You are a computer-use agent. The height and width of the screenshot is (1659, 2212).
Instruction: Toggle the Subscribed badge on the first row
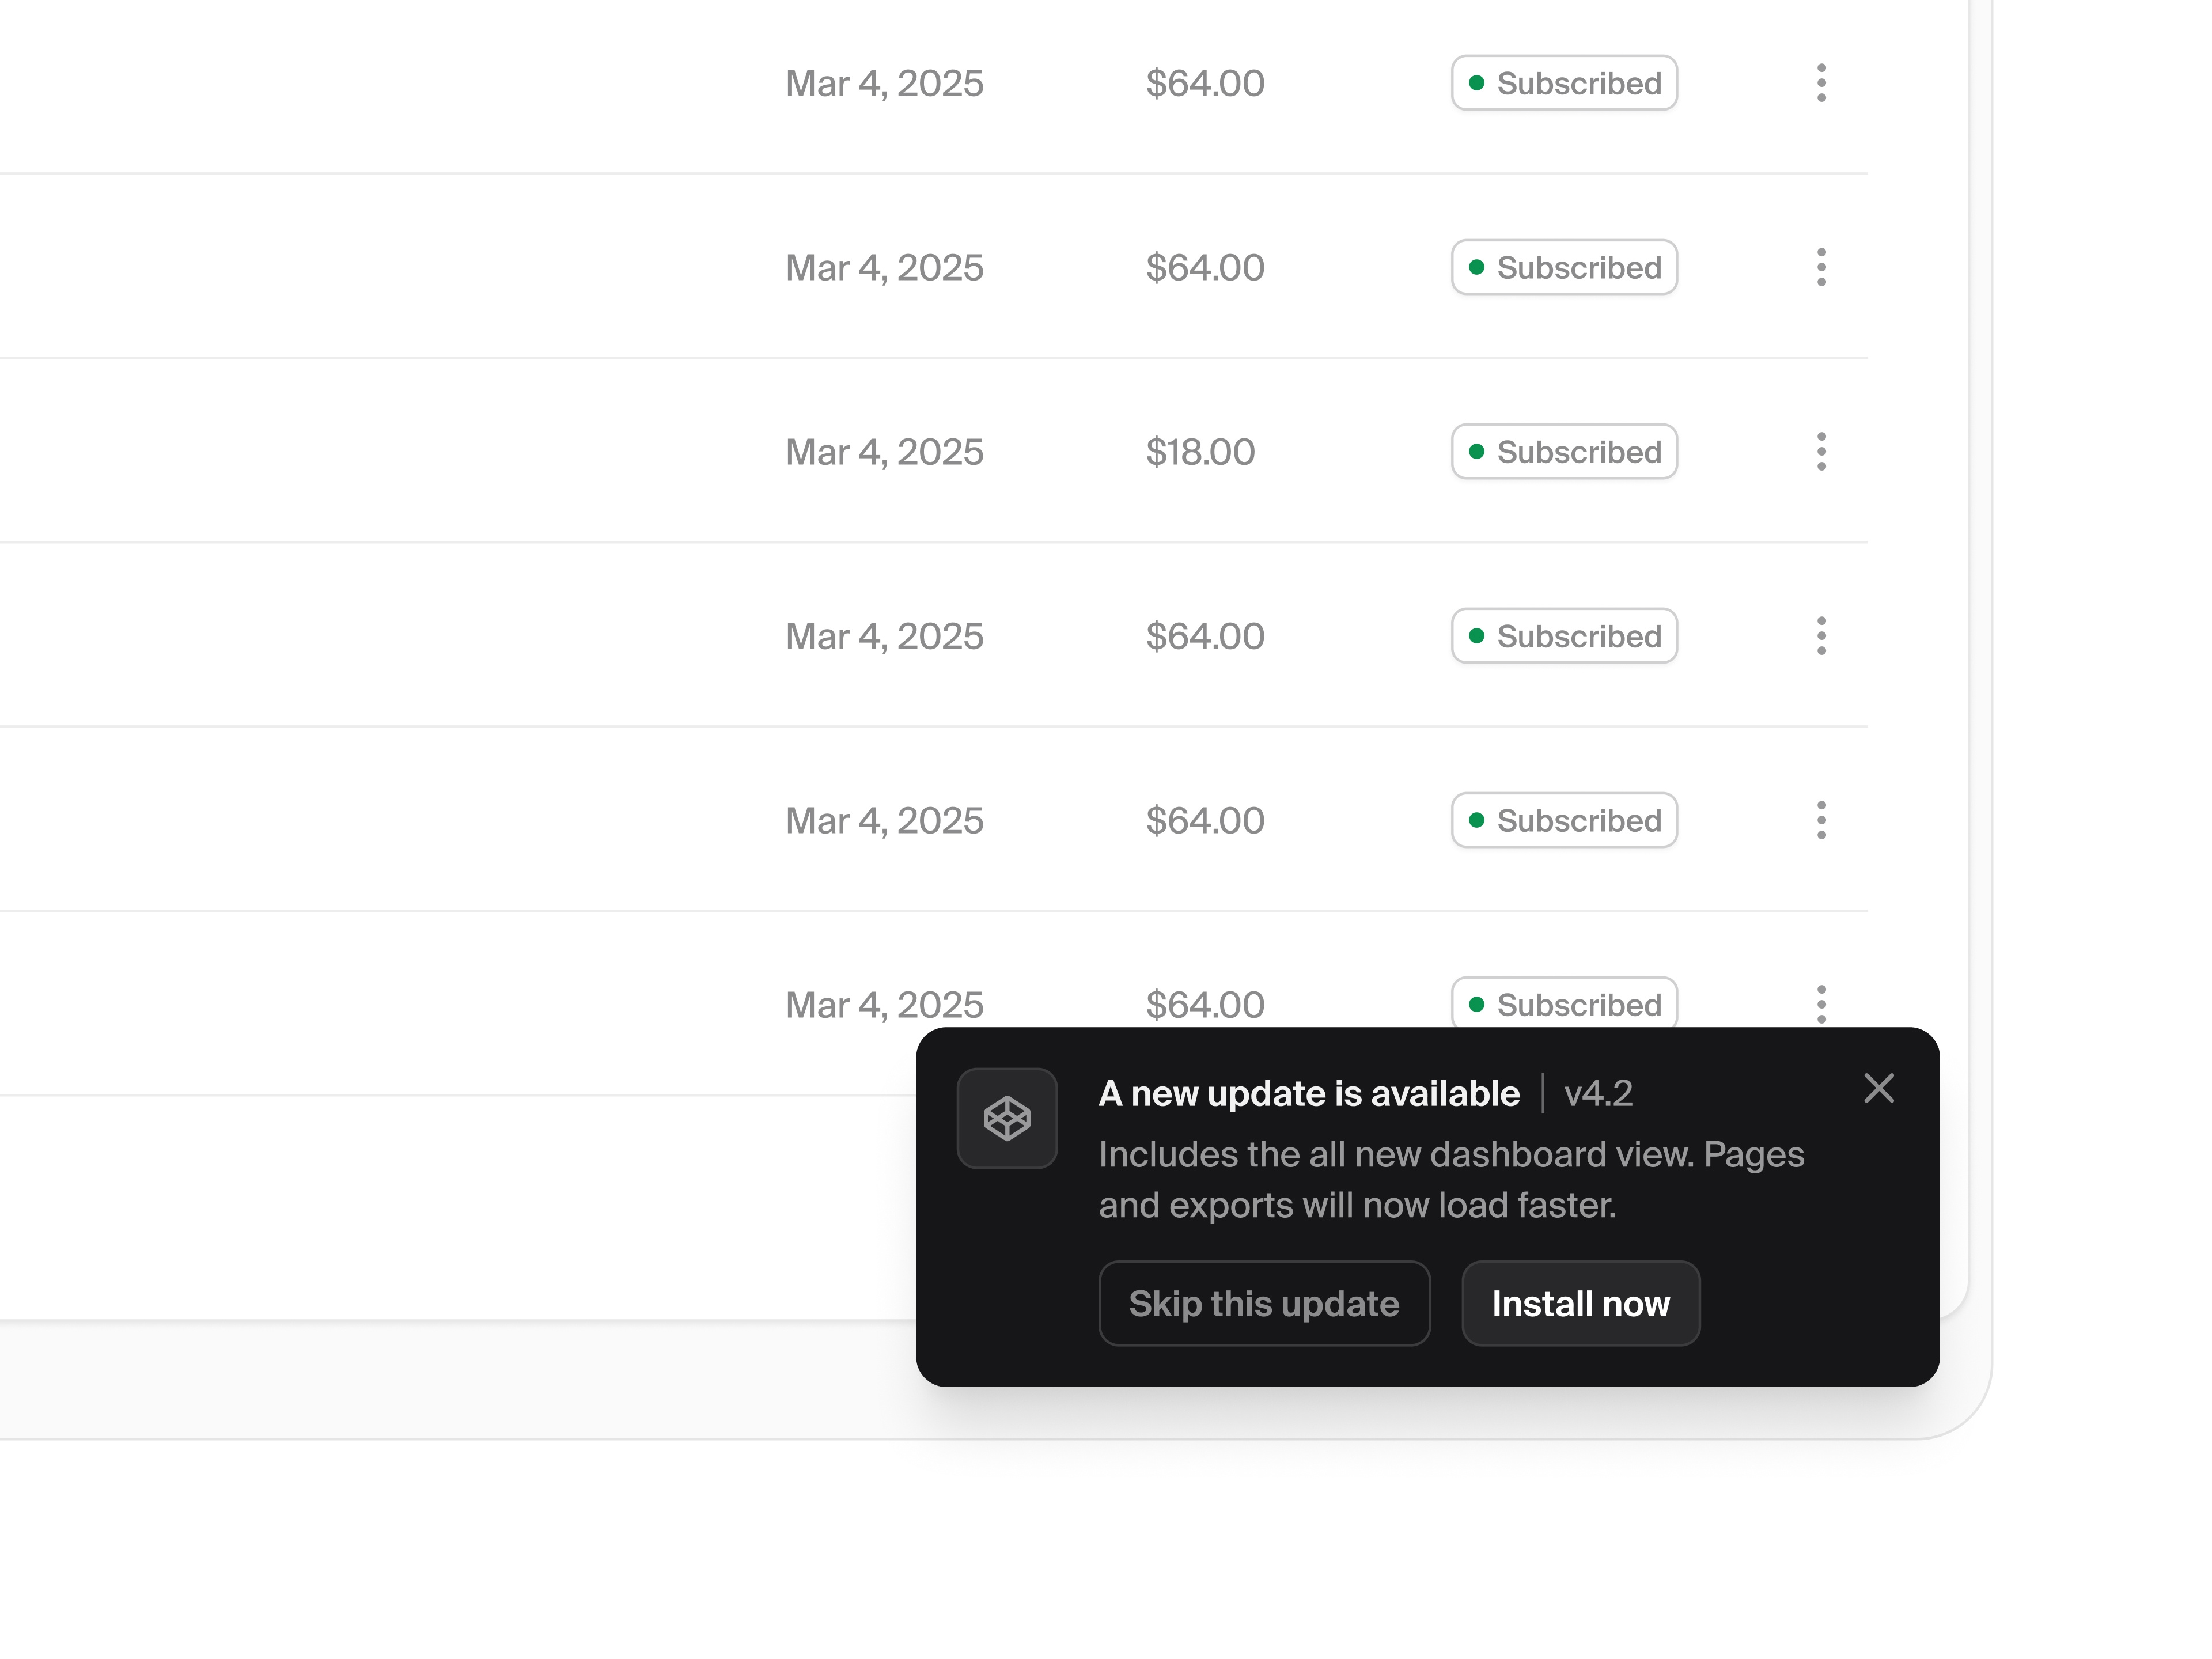[x=1564, y=83]
